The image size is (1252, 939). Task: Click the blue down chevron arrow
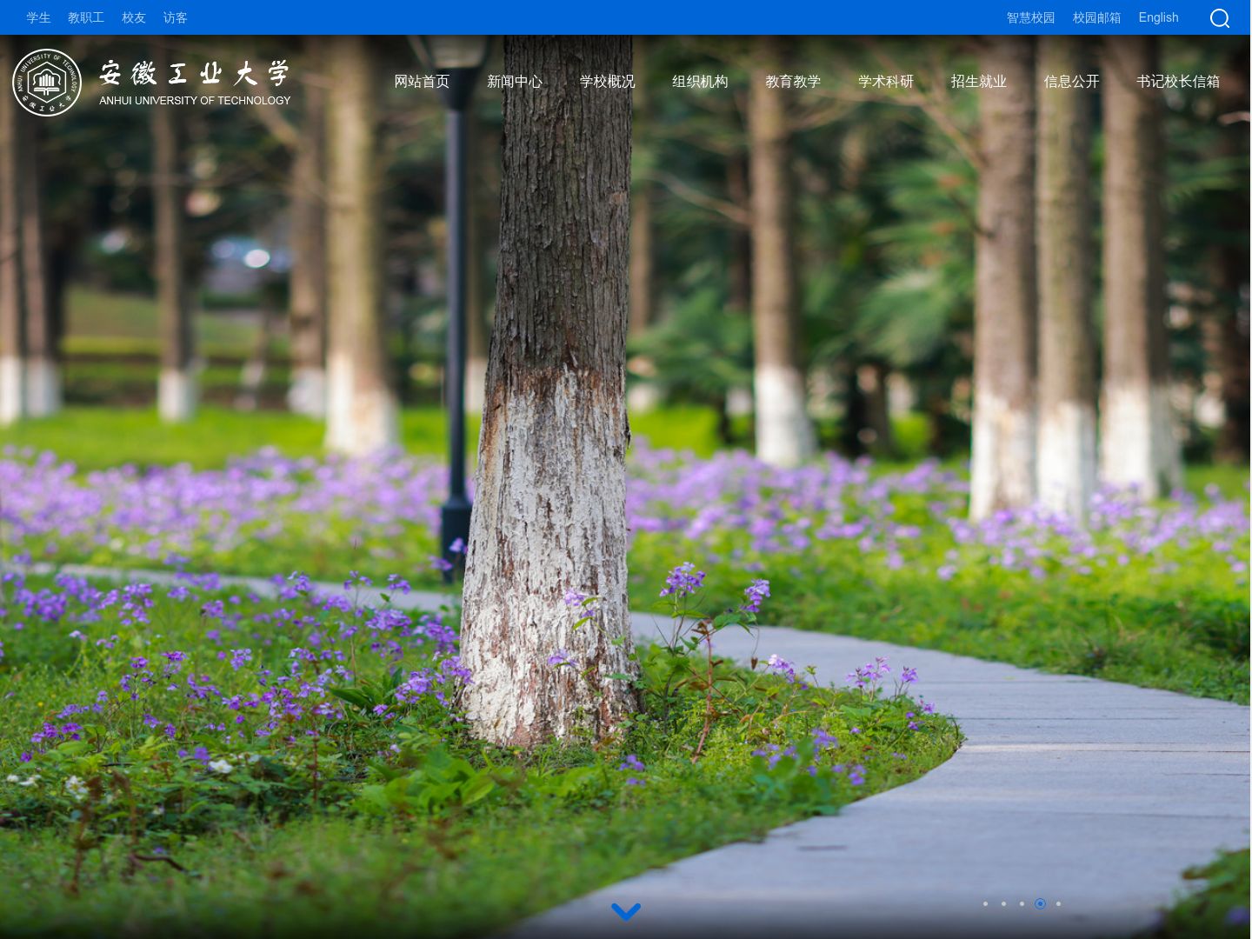click(626, 911)
